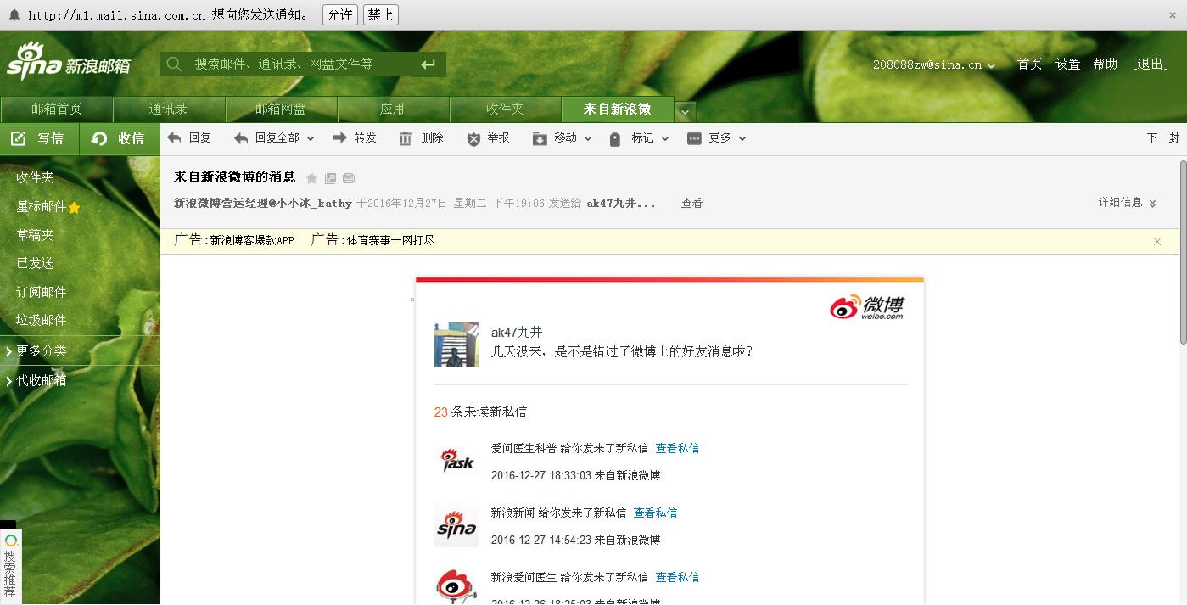Open the 已发送 folder
The width and height of the screenshot is (1187, 605).
35,263
